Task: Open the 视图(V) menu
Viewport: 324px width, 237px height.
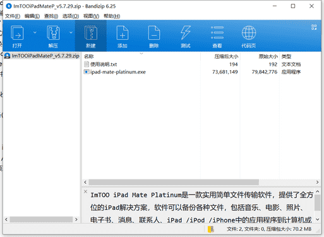Action: tap(91, 16)
